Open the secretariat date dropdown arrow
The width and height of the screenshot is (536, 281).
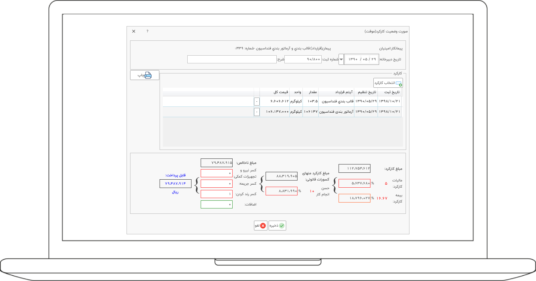click(341, 59)
